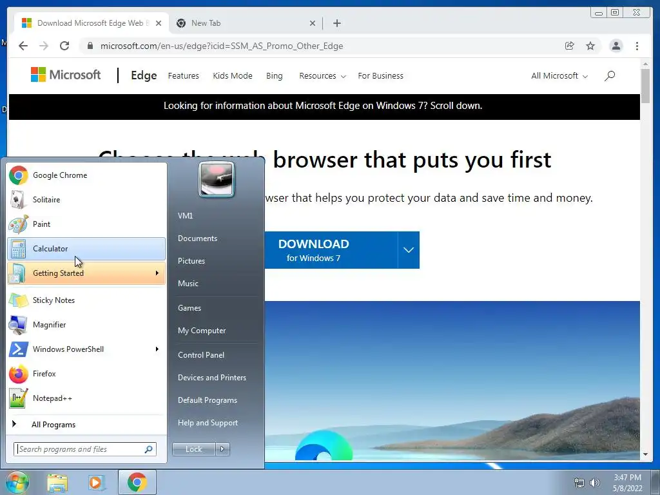Open shutdown options arrow next to Lock
The width and height of the screenshot is (660, 495).
pos(222,449)
